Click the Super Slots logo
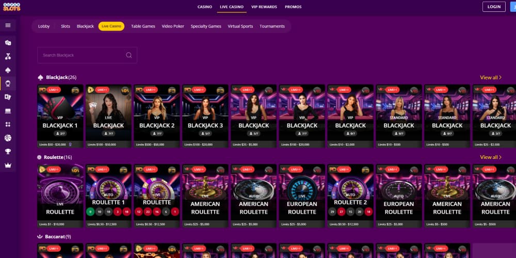Viewport: 516px width, 258px height. coord(11,7)
